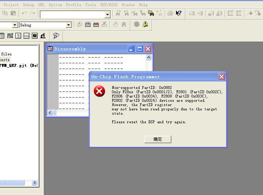Minimize the Disassembly window
Viewport: 263px width, 195px height.
pyautogui.click(x=131, y=49)
